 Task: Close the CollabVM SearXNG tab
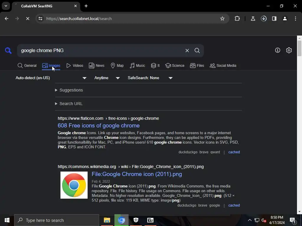pyautogui.click(x=75, y=6)
